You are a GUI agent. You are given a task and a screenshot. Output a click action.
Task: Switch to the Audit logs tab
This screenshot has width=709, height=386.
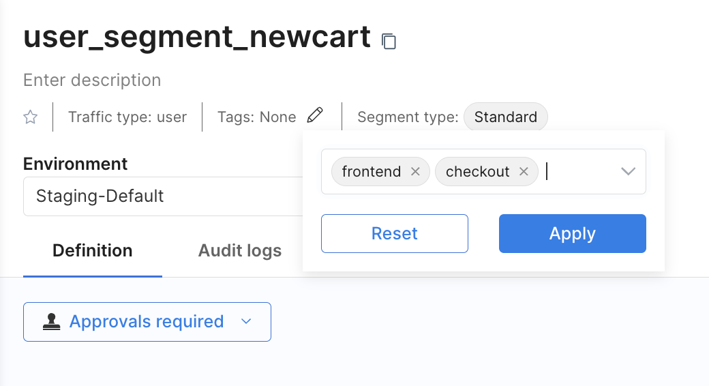[239, 251]
